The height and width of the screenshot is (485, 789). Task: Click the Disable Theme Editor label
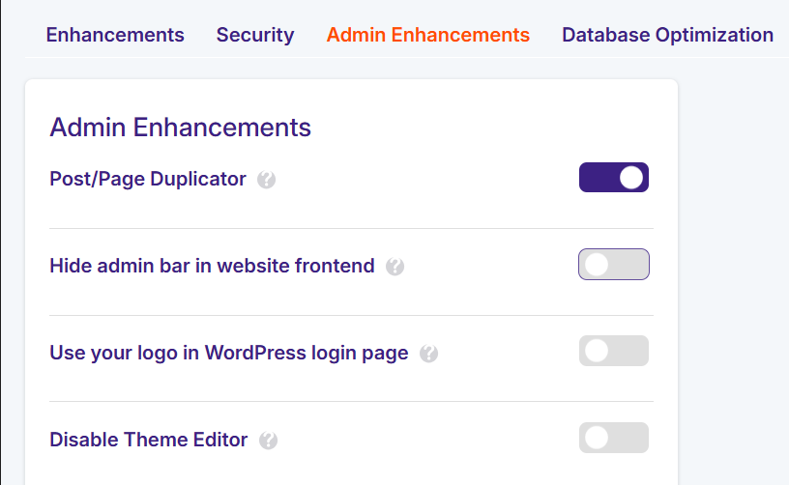click(x=149, y=440)
